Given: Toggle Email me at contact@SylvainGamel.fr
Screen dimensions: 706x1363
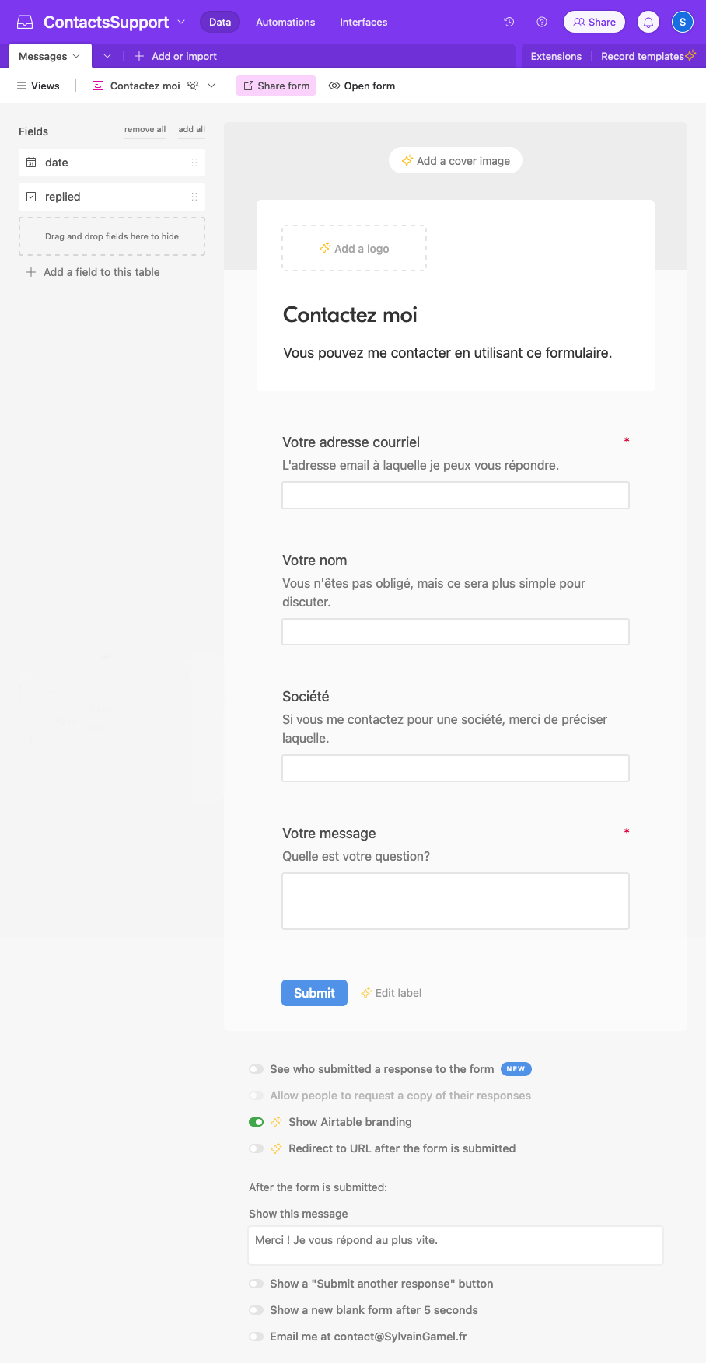Looking at the screenshot, I should 256,1337.
